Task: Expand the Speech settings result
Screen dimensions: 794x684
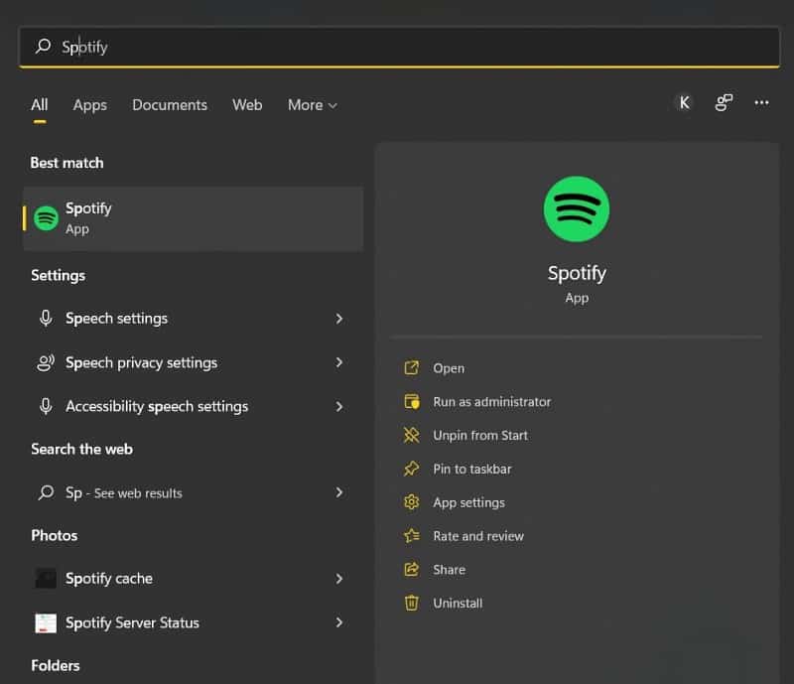Action: click(339, 318)
